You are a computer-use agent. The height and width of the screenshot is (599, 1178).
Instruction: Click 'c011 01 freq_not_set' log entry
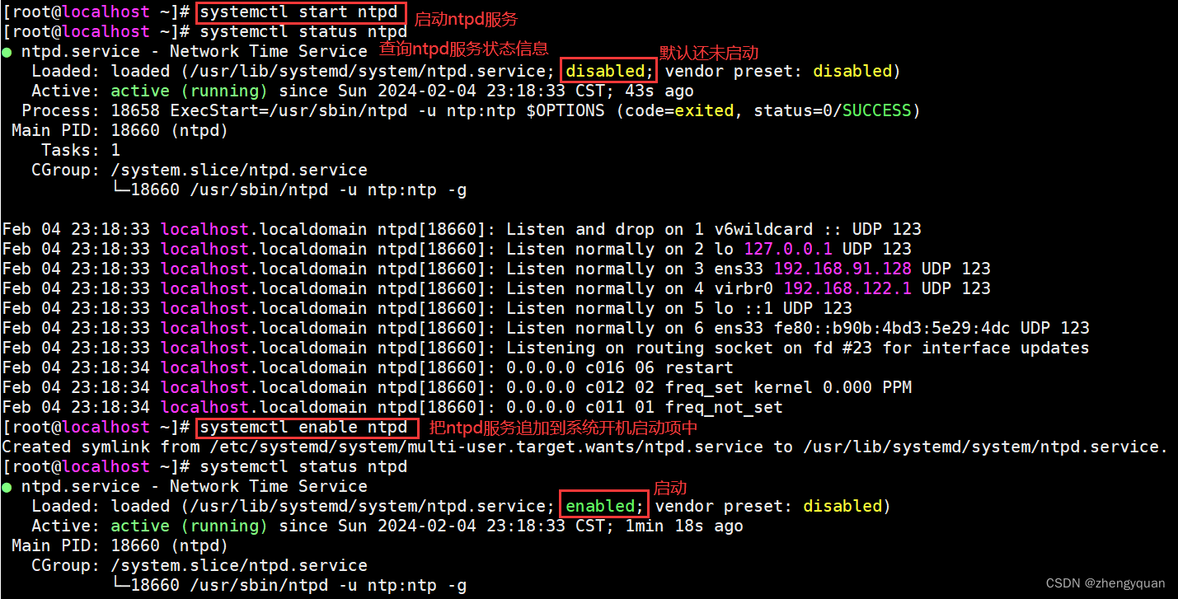point(684,407)
